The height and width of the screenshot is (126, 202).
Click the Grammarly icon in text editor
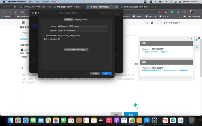click(135, 105)
